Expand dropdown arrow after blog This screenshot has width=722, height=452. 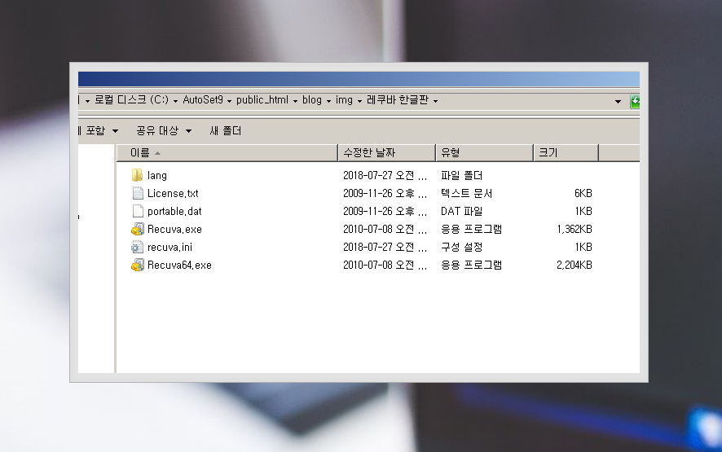coord(328,101)
